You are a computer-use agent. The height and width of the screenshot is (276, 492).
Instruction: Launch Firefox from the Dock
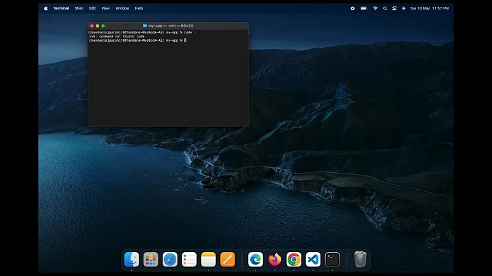(275, 260)
